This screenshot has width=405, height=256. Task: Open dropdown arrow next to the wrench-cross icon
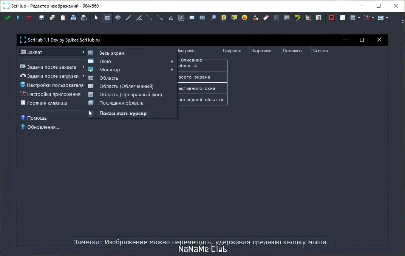pyautogui.click(x=373, y=18)
